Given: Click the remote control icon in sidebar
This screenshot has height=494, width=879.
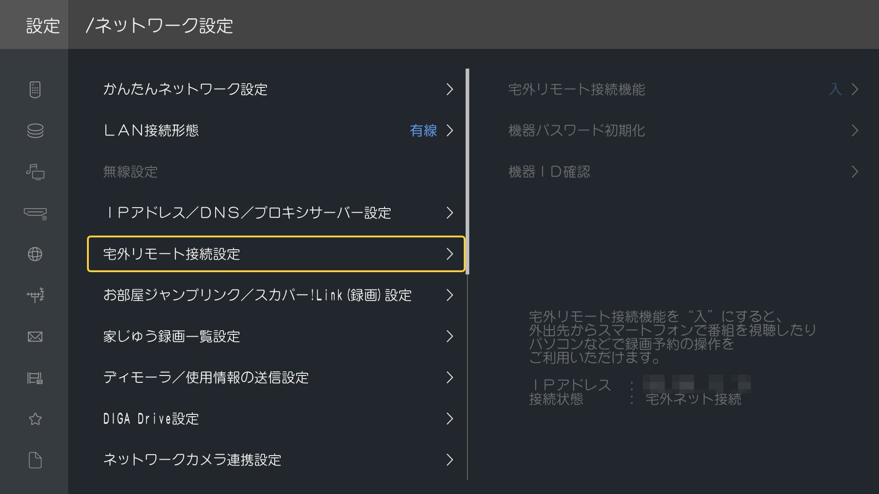Looking at the screenshot, I should (35, 89).
